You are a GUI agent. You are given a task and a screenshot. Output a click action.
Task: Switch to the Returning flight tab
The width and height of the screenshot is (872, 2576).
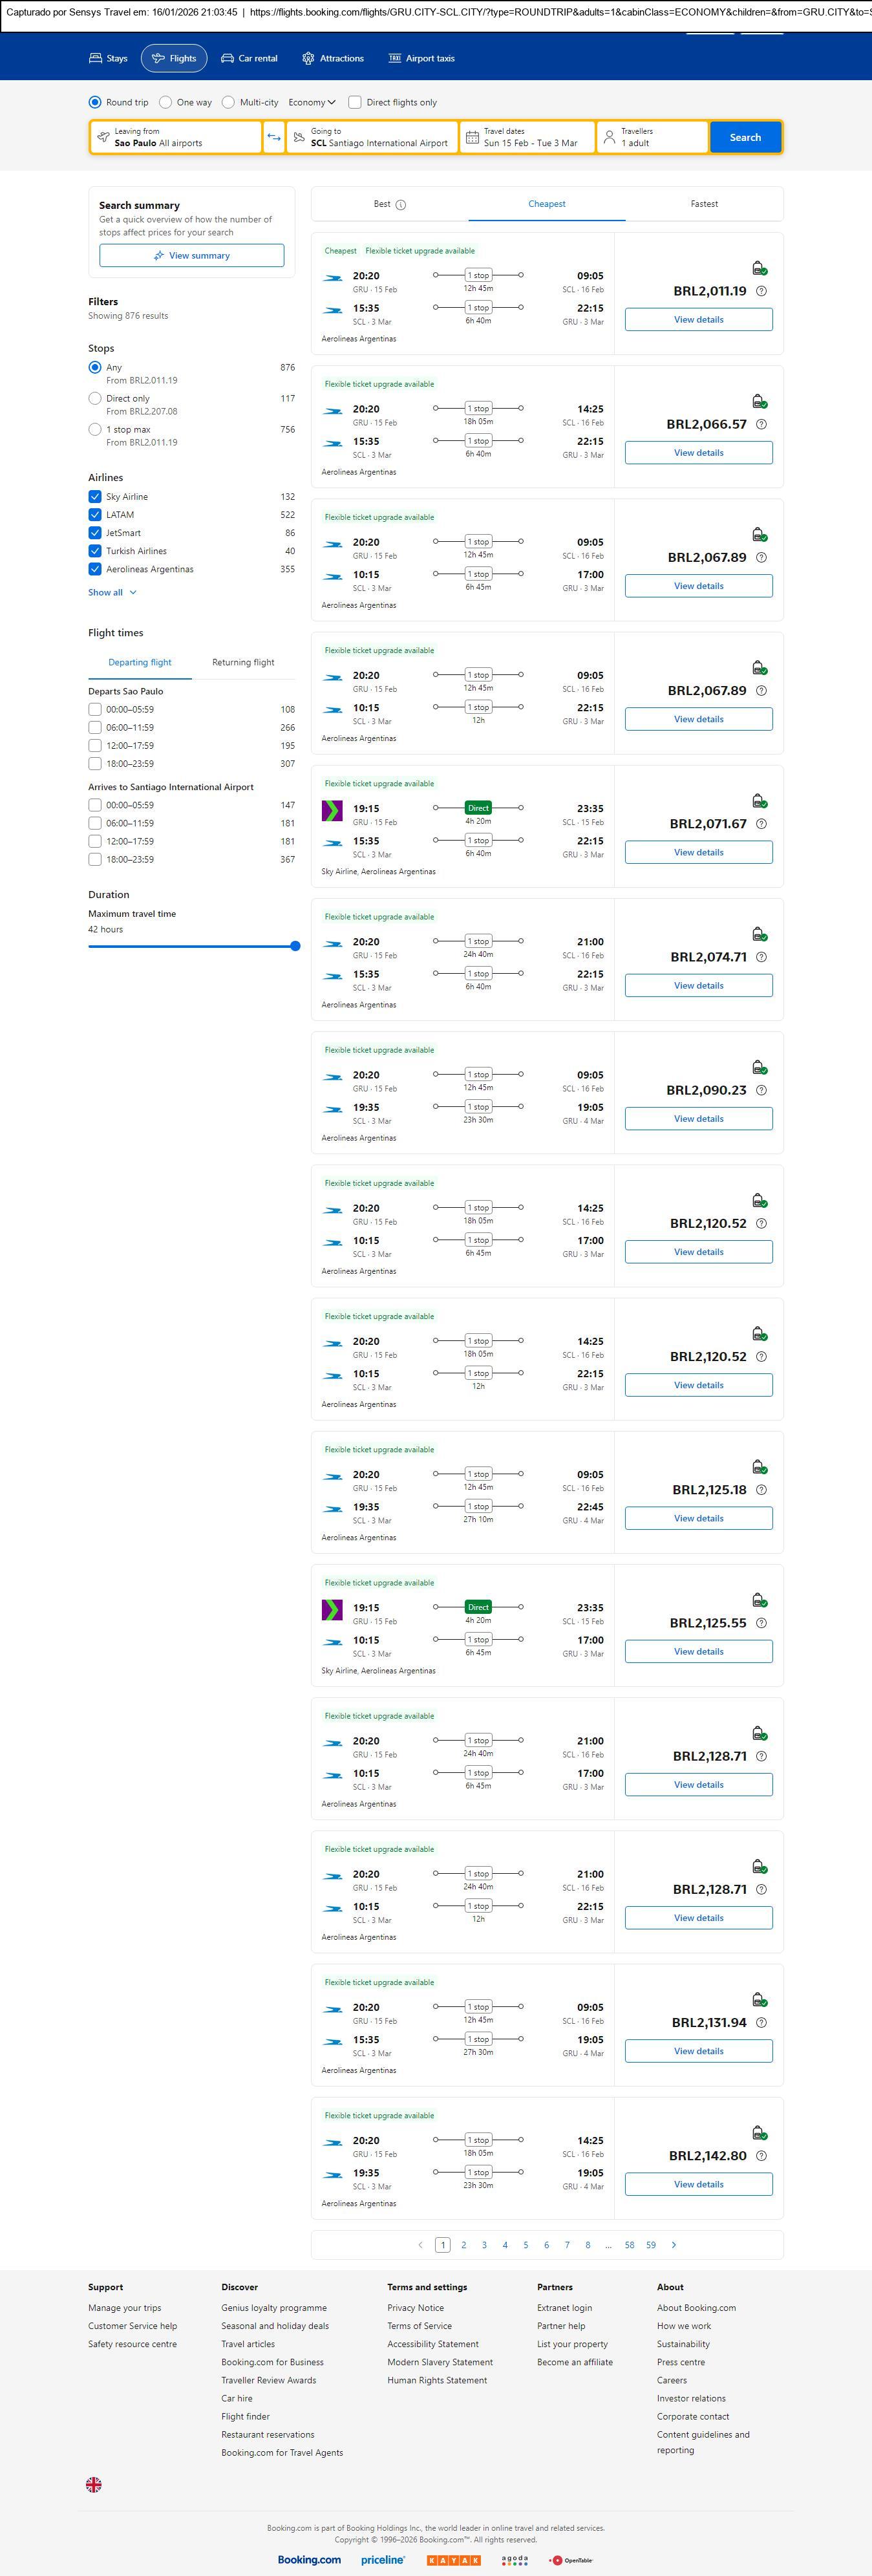click(243, 662)
